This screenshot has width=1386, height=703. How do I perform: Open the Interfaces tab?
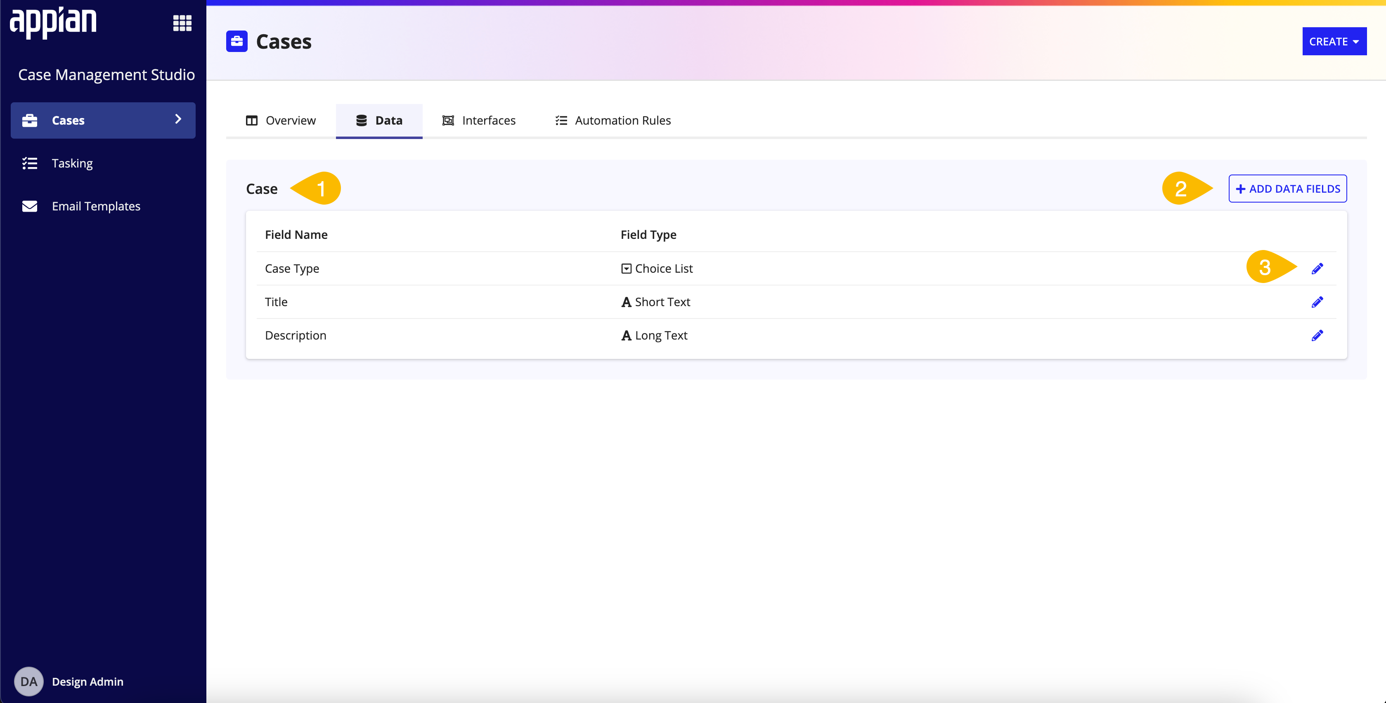[478, 120]
